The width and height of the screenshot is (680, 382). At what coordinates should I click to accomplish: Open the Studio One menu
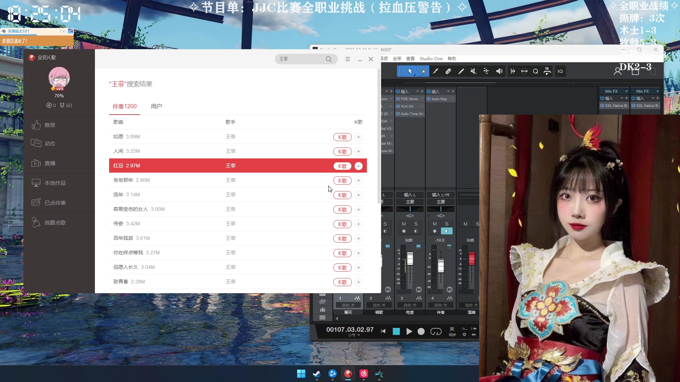(x=431, y=59)
